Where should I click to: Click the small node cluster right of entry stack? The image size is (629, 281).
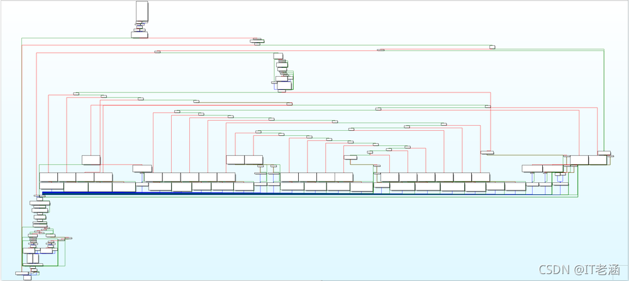pos(257,41)
